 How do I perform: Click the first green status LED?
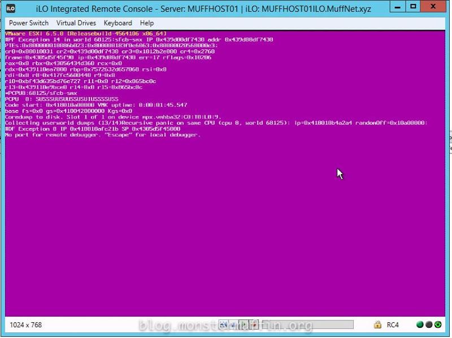tap(420, 325)
